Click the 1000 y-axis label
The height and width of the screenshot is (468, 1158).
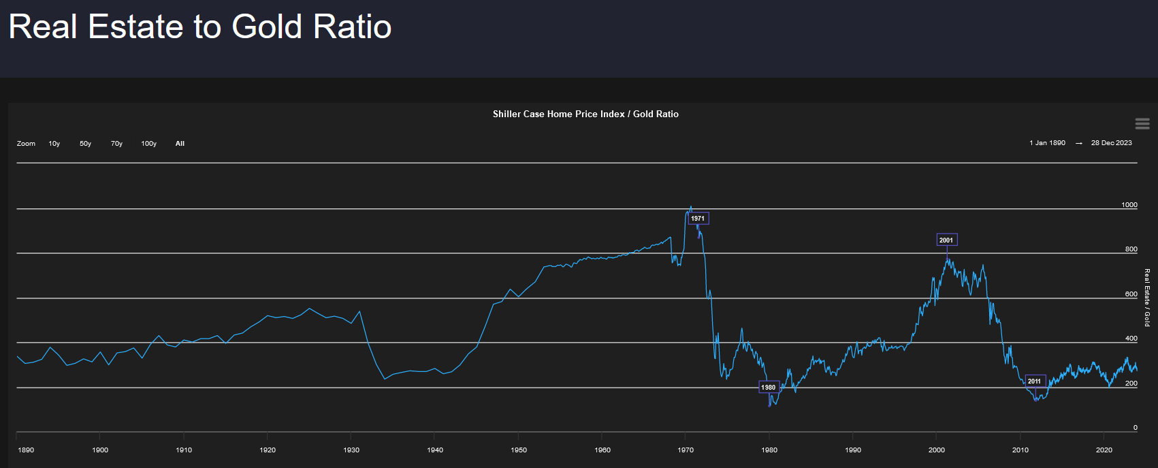pyautogui.click(x=1129, y=205)
